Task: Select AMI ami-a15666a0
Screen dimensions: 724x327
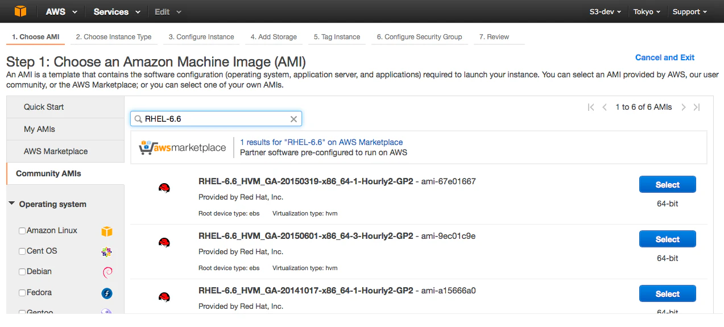Action: click(x=668, y=293)
